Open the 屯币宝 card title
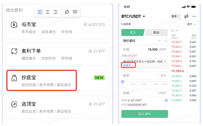The height and width of the screenshot is (126, 203). click(x=29, y=24)
